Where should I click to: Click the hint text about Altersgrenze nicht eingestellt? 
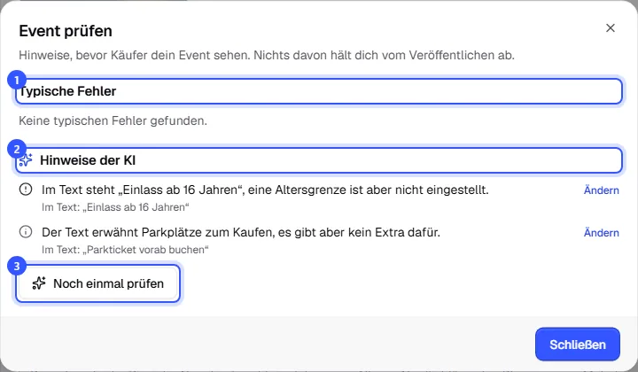[265, 190]
